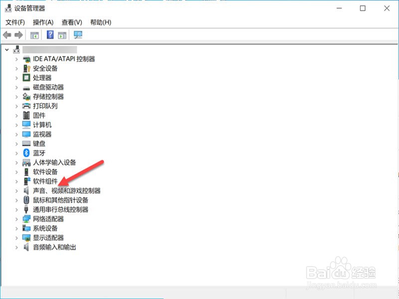Scan for hardware changes monitor icon

(78, 35)
